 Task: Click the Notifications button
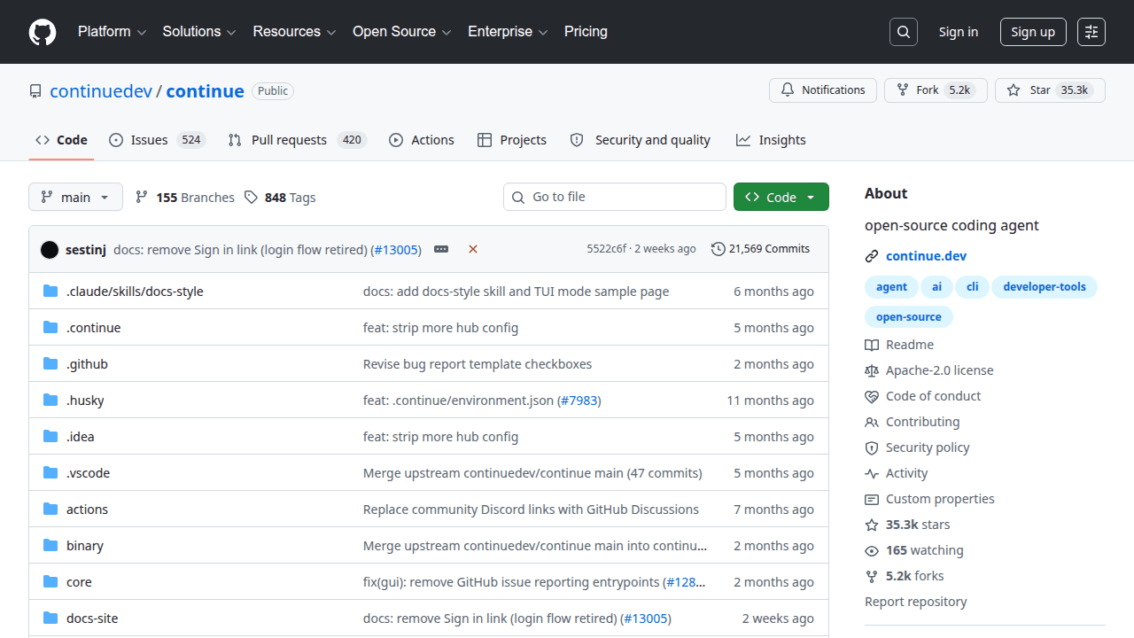coord(823,90)
